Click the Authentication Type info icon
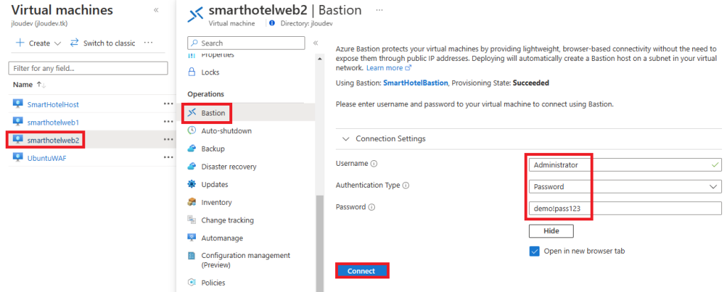Image resolution: width=727 pixels, height=292 pixels. [x=405, y=186]
